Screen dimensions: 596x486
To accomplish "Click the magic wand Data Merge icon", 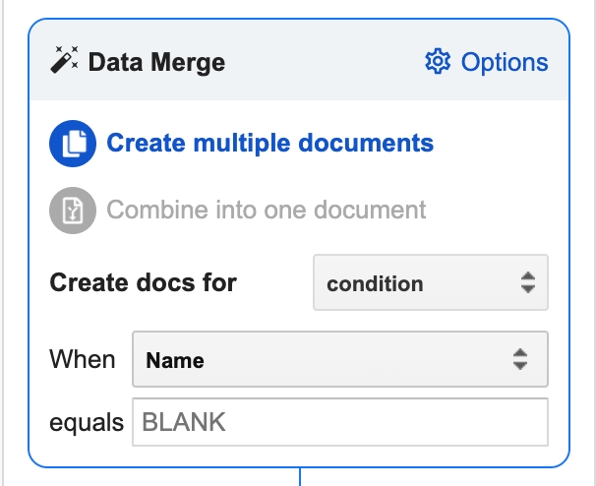I will tap(65, 62).
